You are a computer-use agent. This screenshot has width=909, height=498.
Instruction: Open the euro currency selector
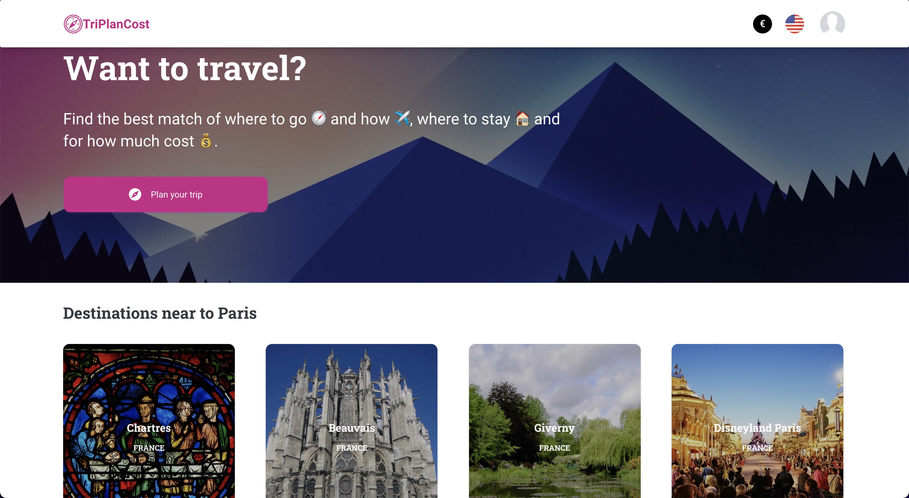coord(762,24)
